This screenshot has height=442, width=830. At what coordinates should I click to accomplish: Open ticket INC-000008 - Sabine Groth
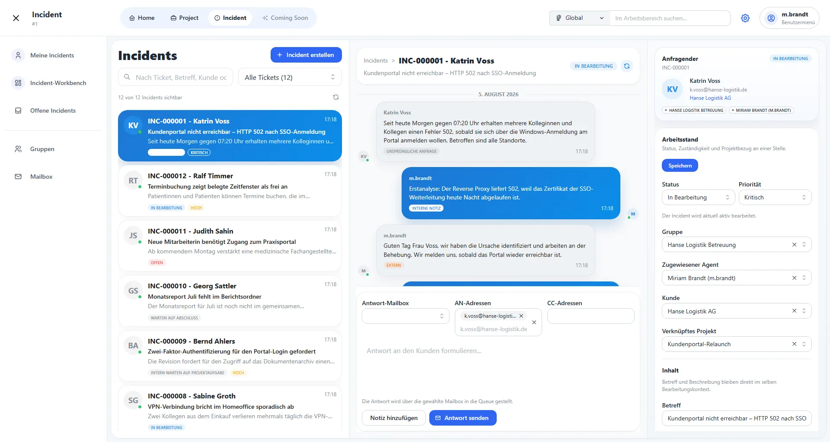(230, 409)
